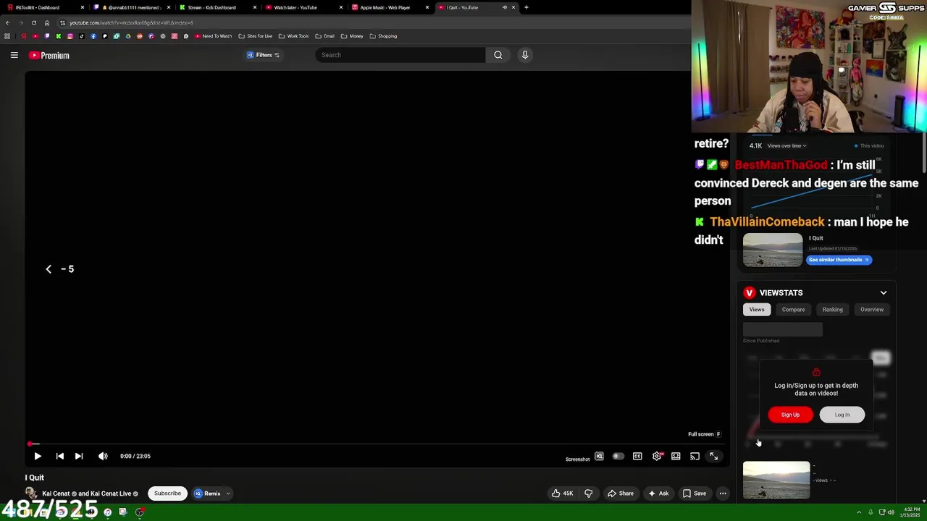
Task: Click the I Quit thumbnail preview
Action: (773, 250)
